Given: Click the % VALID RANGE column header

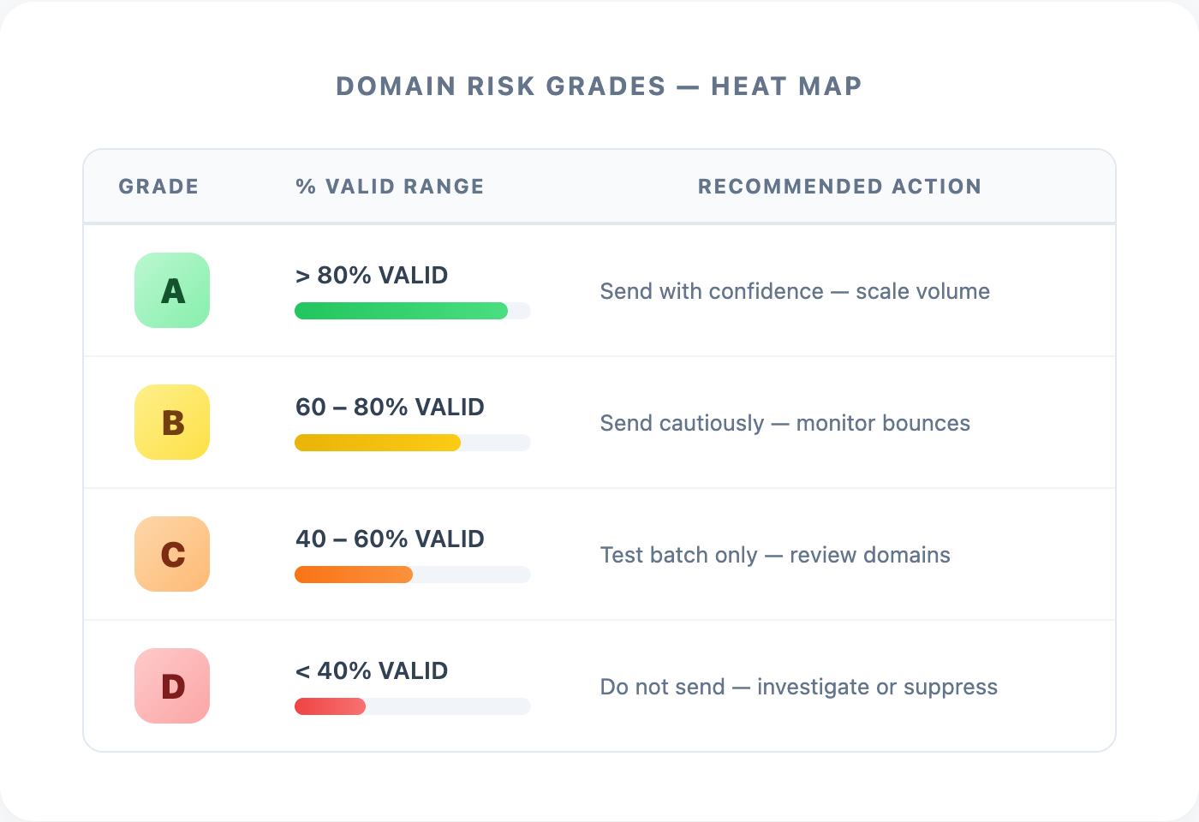Looking at the screenshot, I should (390, 187).
